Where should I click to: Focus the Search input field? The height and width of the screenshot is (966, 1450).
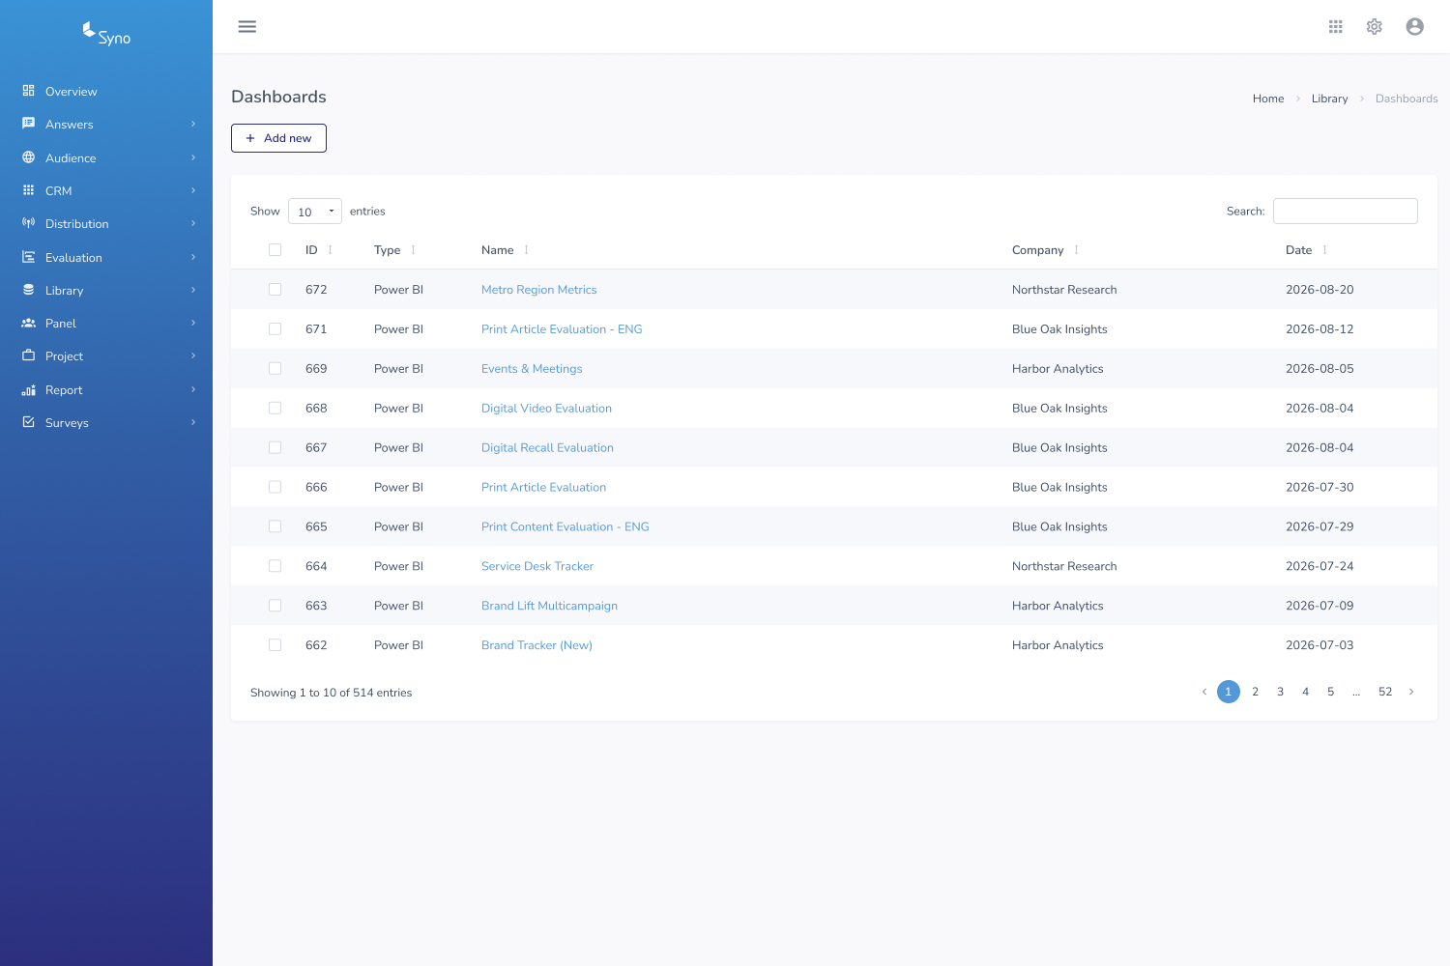[1345, 211]
